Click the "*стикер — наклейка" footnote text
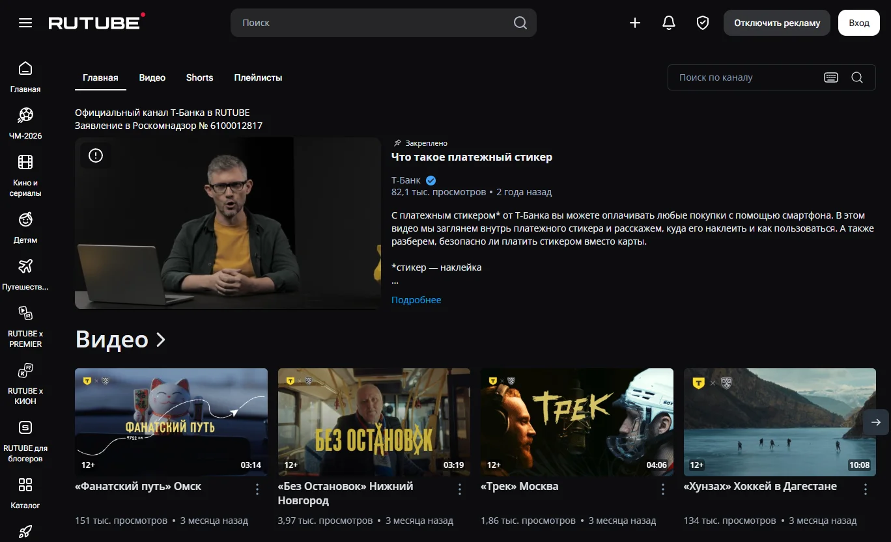This screenshot has height=542, width=891. coord(436,267)
